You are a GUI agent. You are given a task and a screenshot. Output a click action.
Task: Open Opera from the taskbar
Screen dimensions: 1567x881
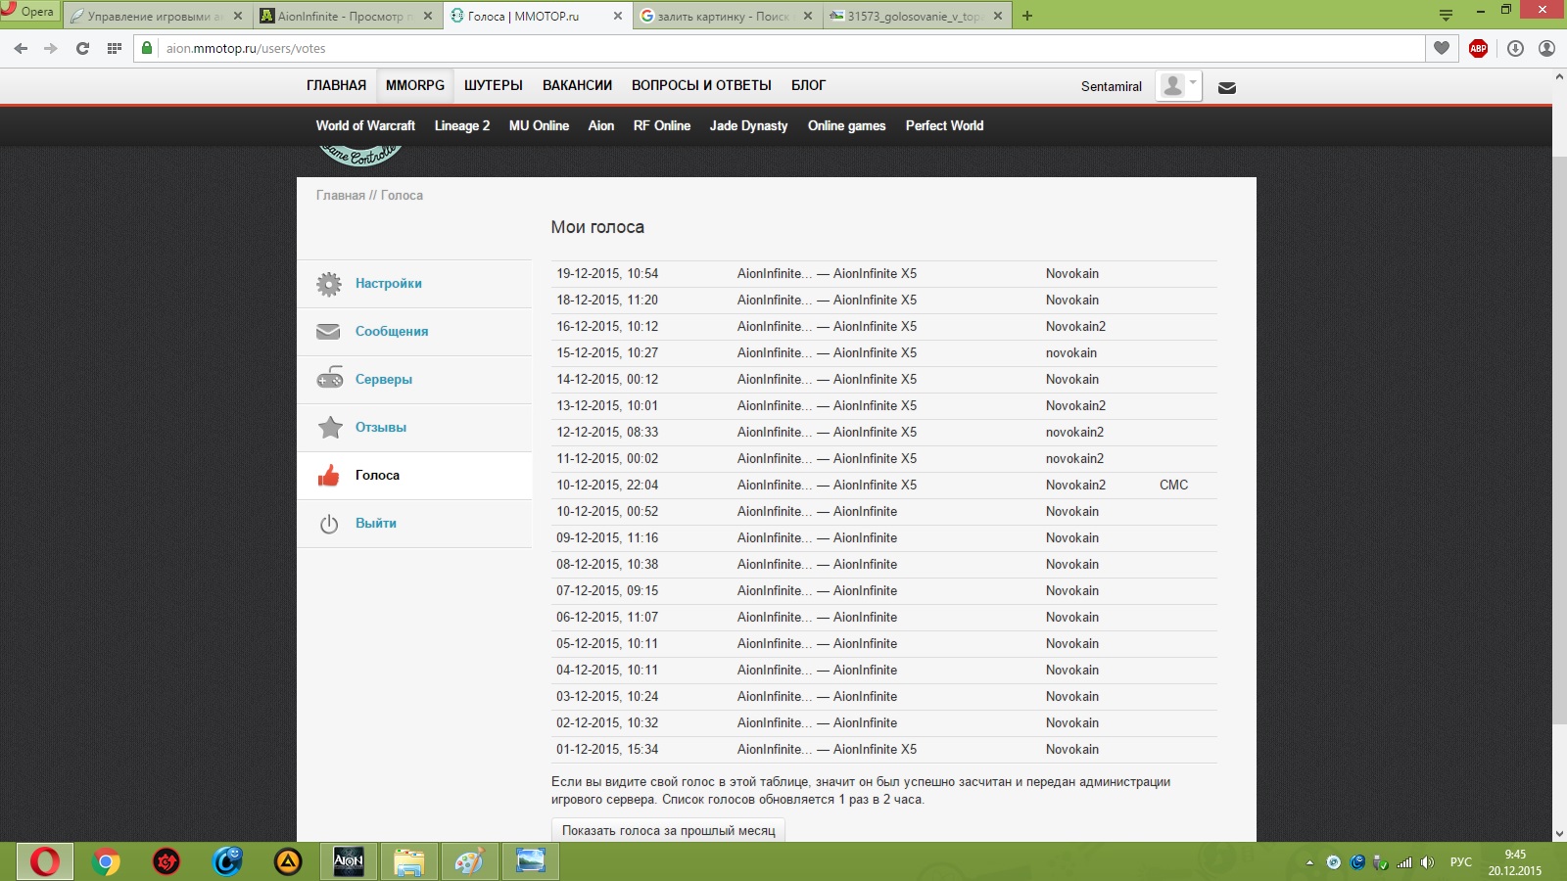pos(44,861)
